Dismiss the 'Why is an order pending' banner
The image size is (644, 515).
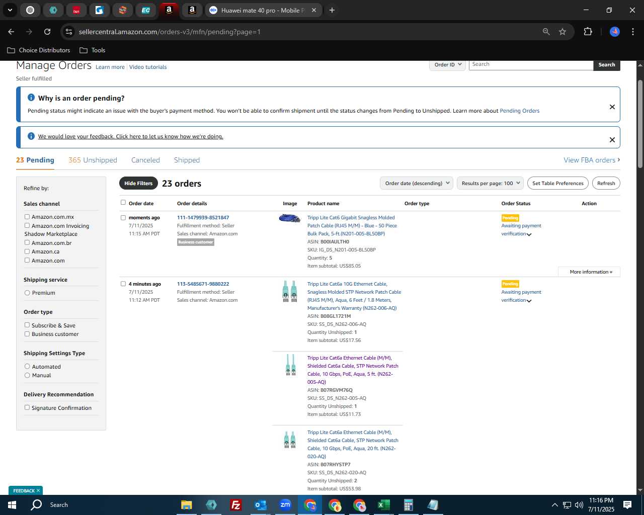[612, 107]
